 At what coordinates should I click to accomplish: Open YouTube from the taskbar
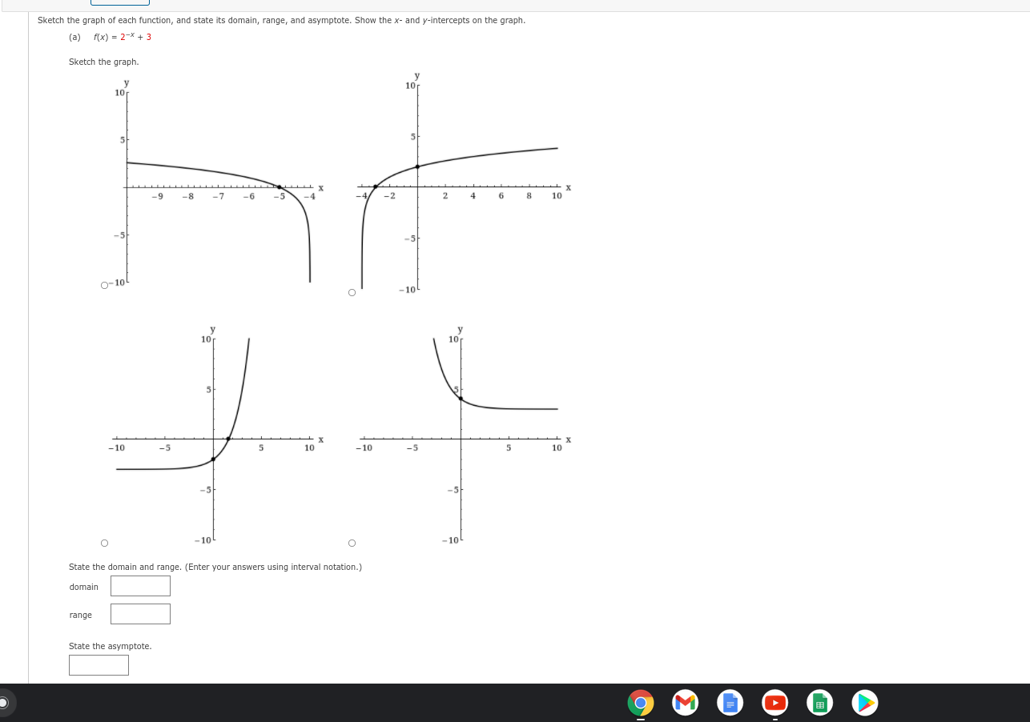(775, 703)
